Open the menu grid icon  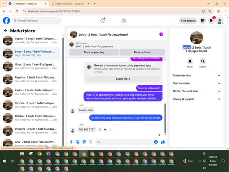[202, 21]
